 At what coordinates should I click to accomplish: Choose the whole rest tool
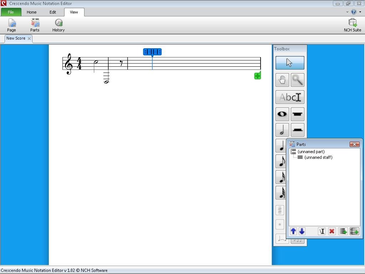point(298,114)
